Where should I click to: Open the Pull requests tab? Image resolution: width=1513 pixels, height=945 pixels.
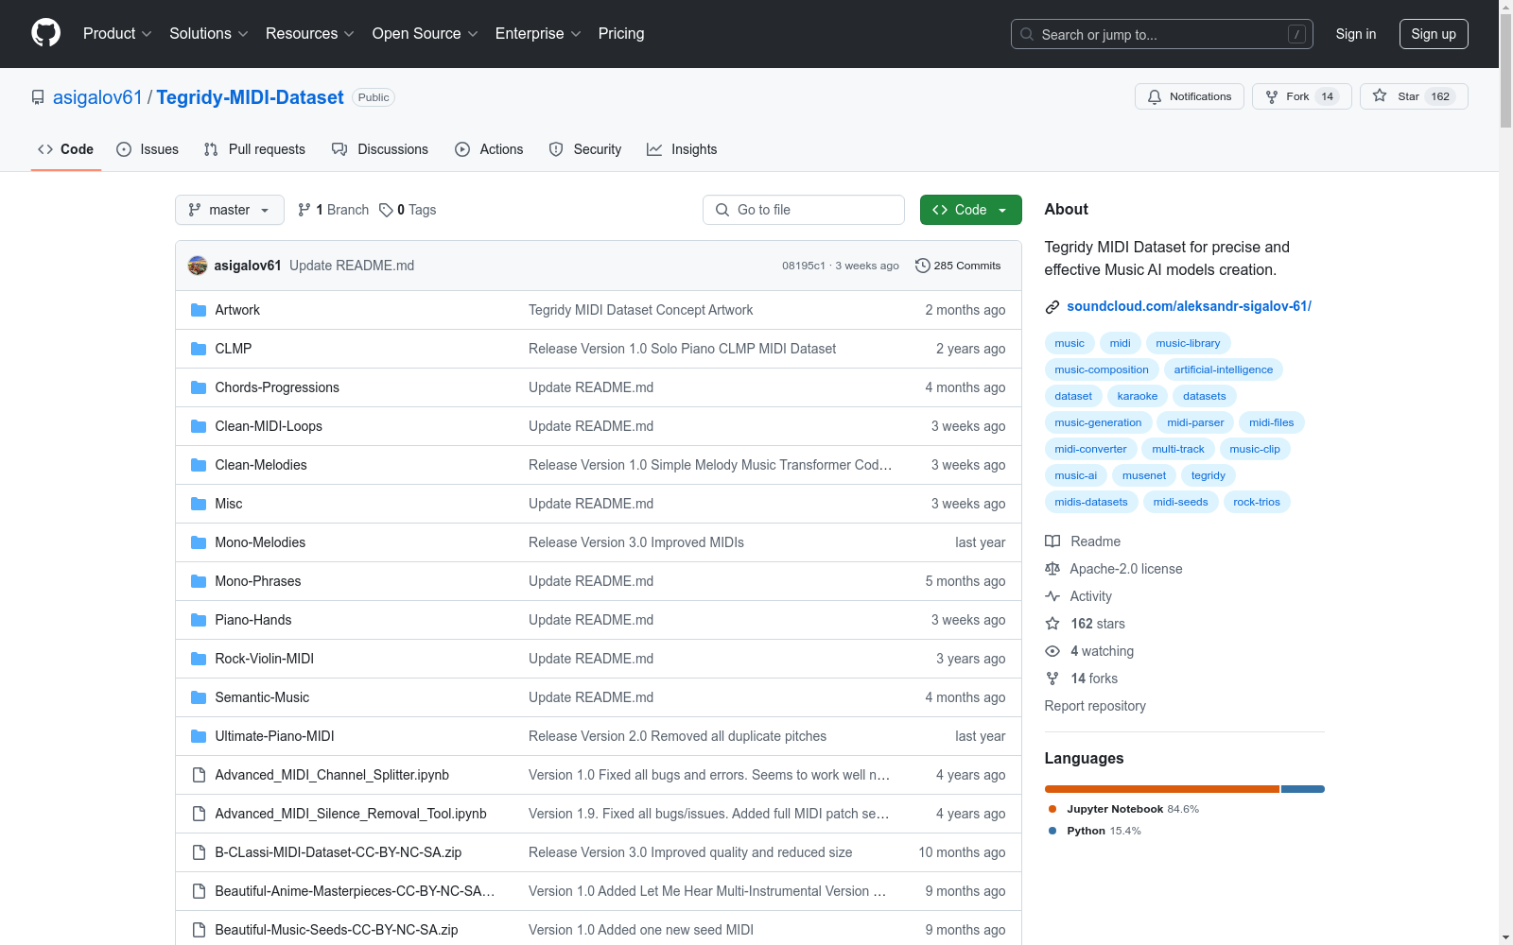254,149
